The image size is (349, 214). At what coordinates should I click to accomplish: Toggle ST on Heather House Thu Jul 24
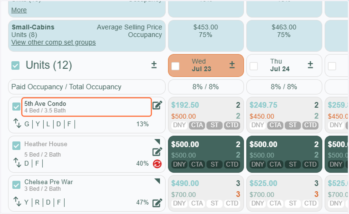click(293, 164)
